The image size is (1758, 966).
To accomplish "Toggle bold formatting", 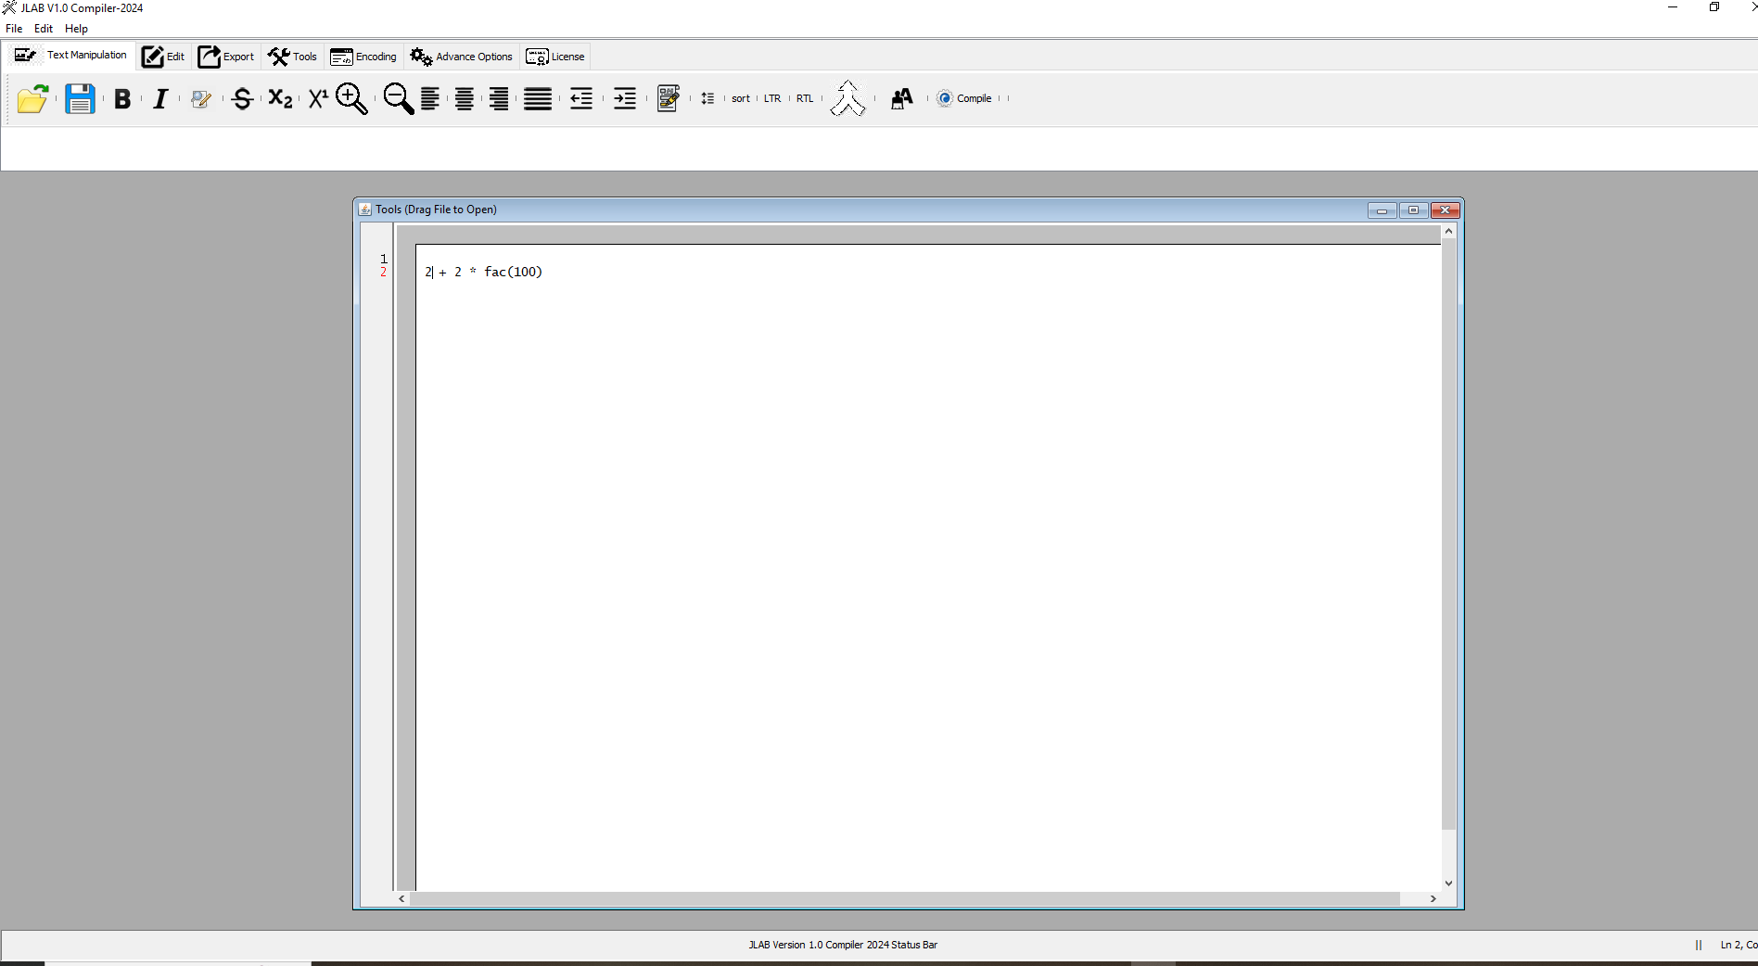I will (121, 99).
